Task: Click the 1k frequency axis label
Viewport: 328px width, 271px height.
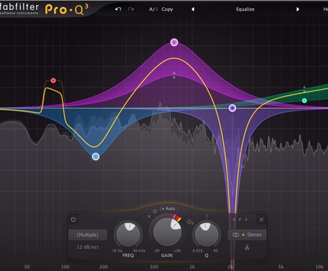Action: [192, 267]
